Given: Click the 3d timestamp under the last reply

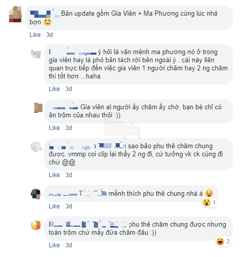Looking at the screenshot, I should (69, 245).
